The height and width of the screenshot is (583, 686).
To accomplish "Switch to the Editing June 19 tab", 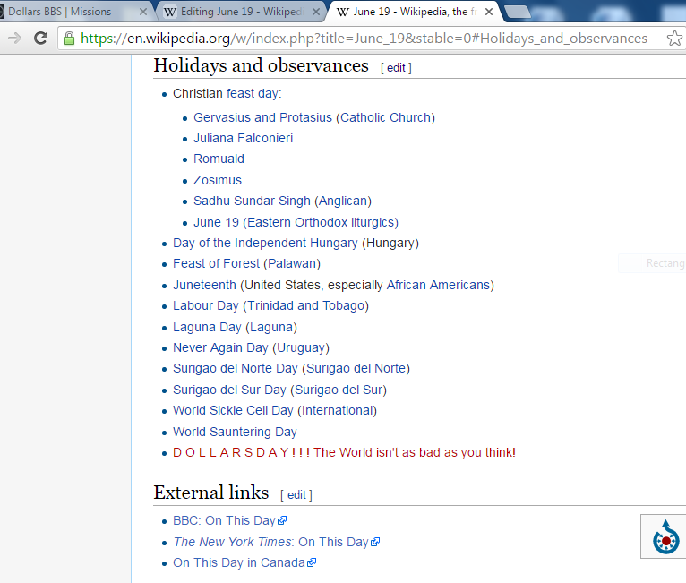I will click(x=241, y=12).
